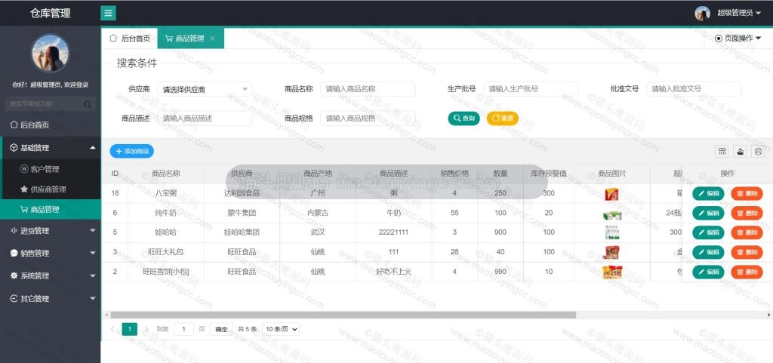Click the print table icon

pos(758,151)
